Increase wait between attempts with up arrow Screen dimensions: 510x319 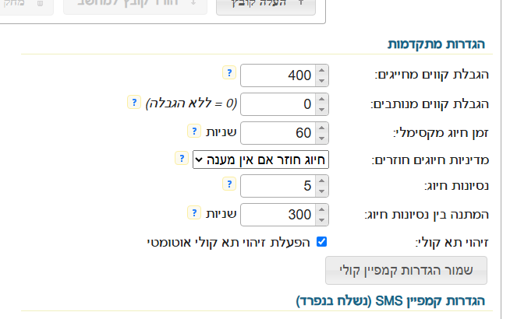coord(323,210)
